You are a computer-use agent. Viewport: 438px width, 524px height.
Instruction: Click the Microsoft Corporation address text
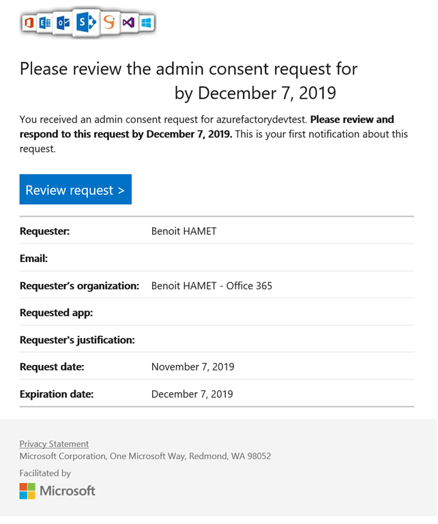pyautogui.click(x=145, y=456)
